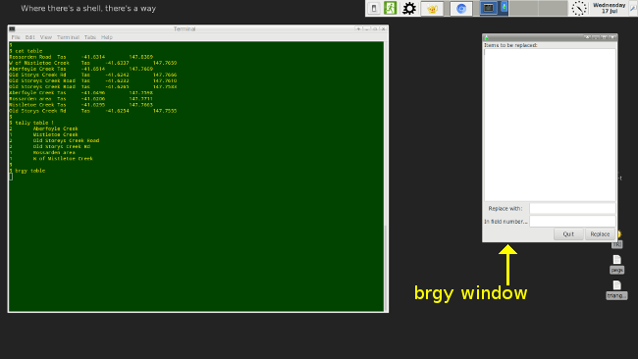Click the 'In field number...' input field
Image resolution: width=638 pixels, height=359 pixels.
(572, 221)
